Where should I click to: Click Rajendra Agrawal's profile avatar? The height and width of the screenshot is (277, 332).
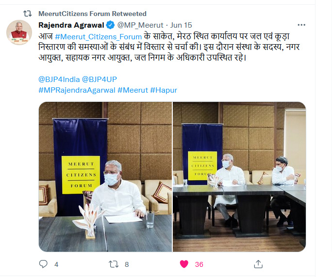(x=19, y=33)
